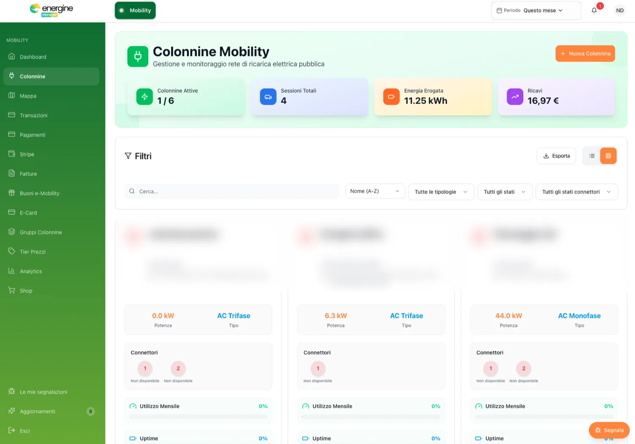Click the search magnifier icon in Cerca
The width and height of the screenshot is (635, 444).
pyautogui.click(x=132, y=191)
